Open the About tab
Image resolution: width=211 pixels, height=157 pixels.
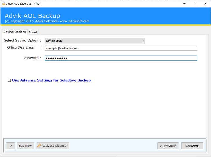[x=33, y=32]
